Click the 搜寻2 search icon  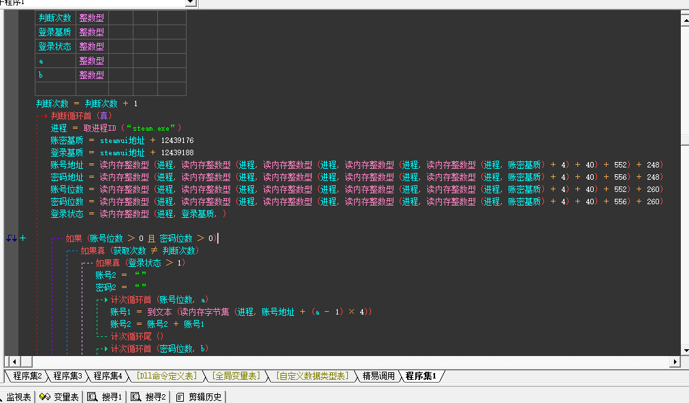(x=136, y=397)
